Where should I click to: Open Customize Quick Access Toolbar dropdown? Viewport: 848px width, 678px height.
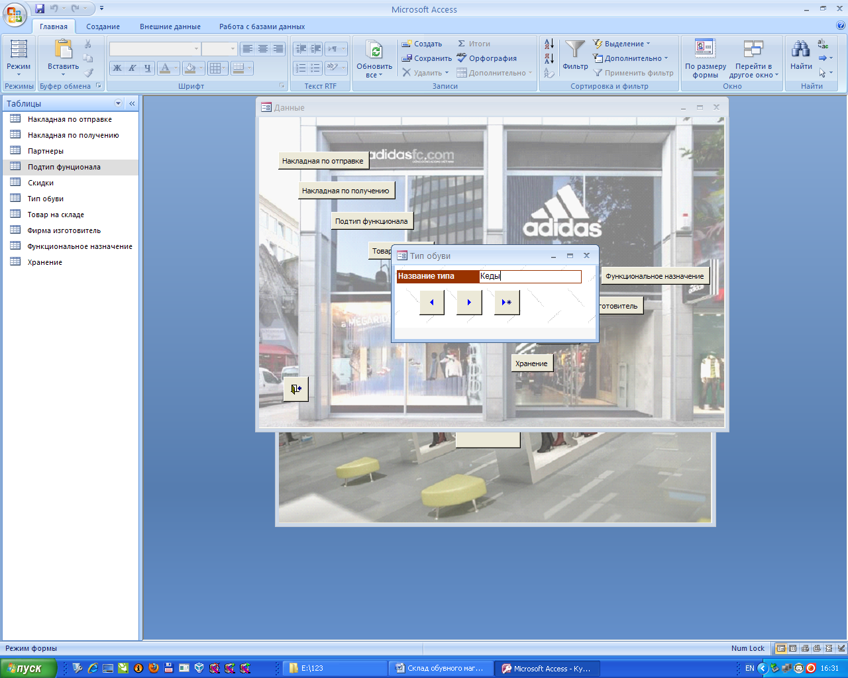pyautogui.click(x=101, y=9)
